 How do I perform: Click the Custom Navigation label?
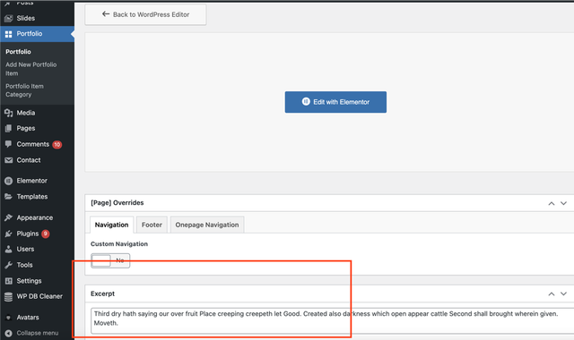119,244
